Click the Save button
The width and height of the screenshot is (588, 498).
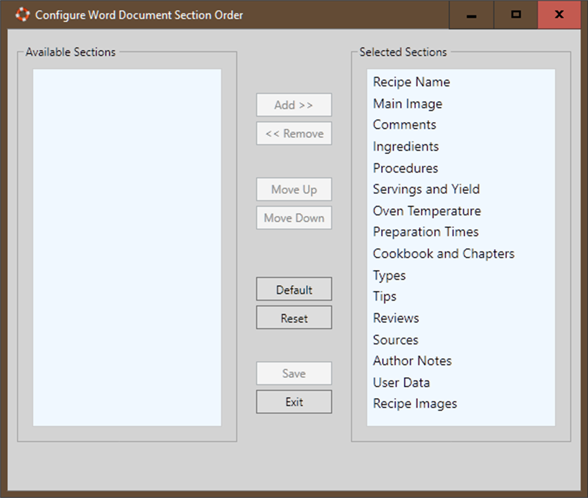click(294, 373)
